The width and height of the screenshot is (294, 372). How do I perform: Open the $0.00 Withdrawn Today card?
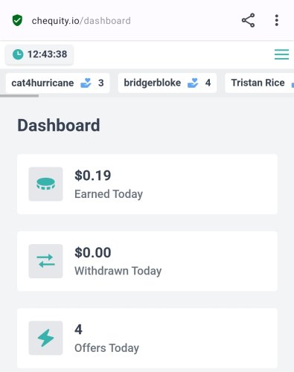147,261
